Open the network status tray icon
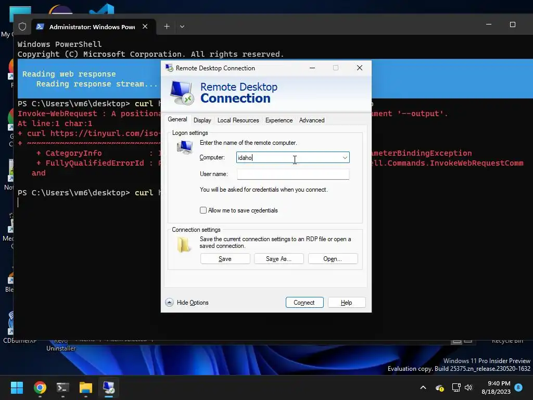 [456, 387]
